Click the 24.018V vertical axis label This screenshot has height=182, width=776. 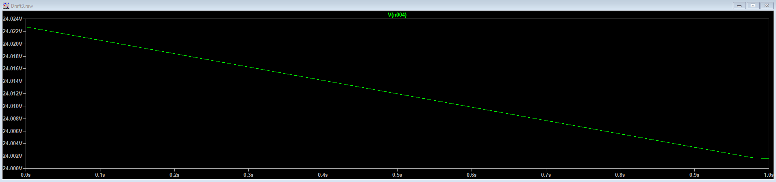[12, 56]
